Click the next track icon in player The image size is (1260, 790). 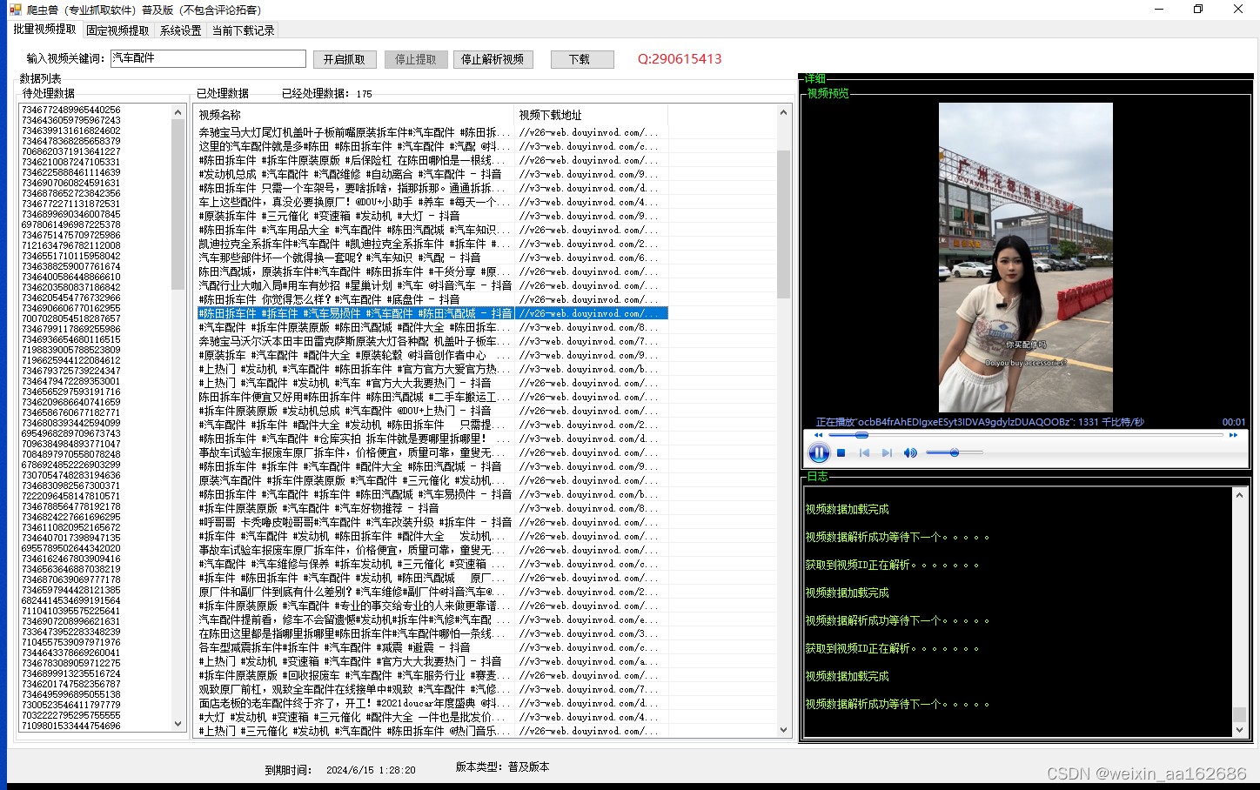click(887, 452)
